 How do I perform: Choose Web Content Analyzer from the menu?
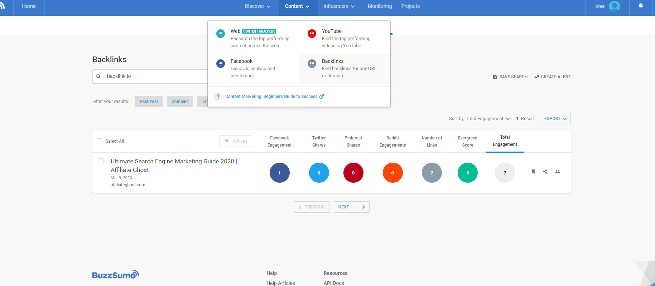coord(253,39)
